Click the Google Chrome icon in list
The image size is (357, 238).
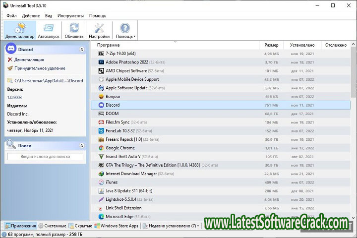[x=101, y=148]
